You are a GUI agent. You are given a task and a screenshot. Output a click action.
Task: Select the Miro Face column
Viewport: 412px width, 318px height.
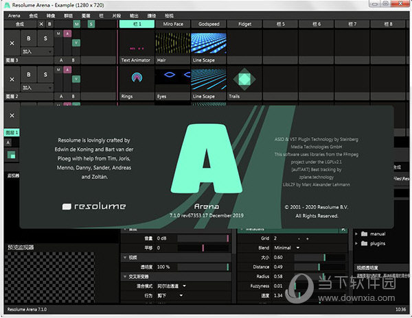click(173, 24)
